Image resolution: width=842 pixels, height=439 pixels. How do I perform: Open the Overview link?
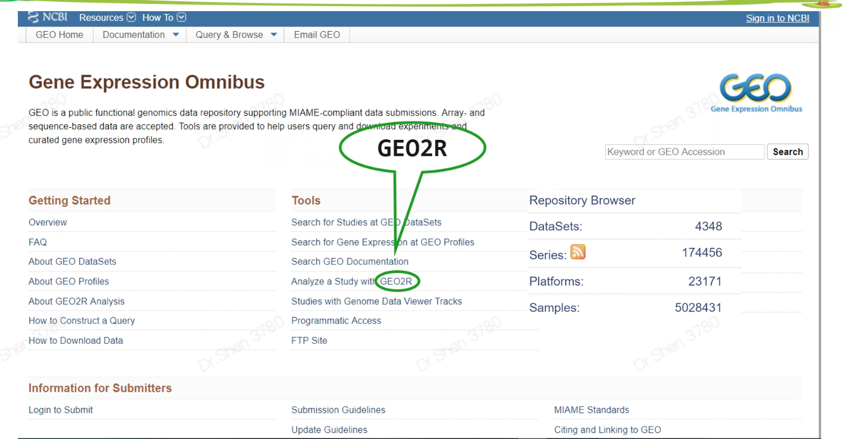pos(47,222)
